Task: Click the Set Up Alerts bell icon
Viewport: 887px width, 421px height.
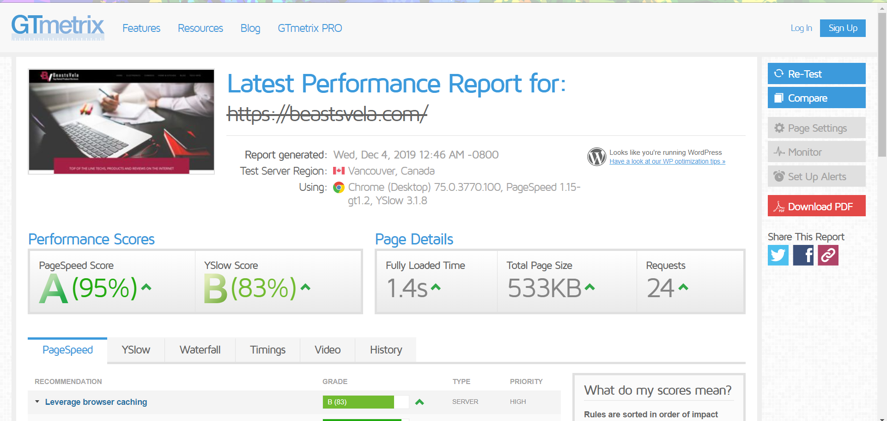Action: 780,176
